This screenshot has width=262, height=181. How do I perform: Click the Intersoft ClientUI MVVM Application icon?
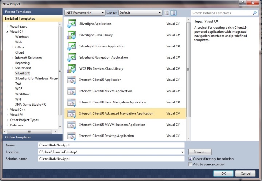coord(71,91)
